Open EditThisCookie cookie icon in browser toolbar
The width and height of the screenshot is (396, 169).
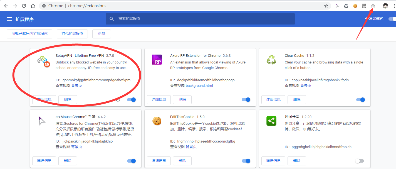pos(355,6)
